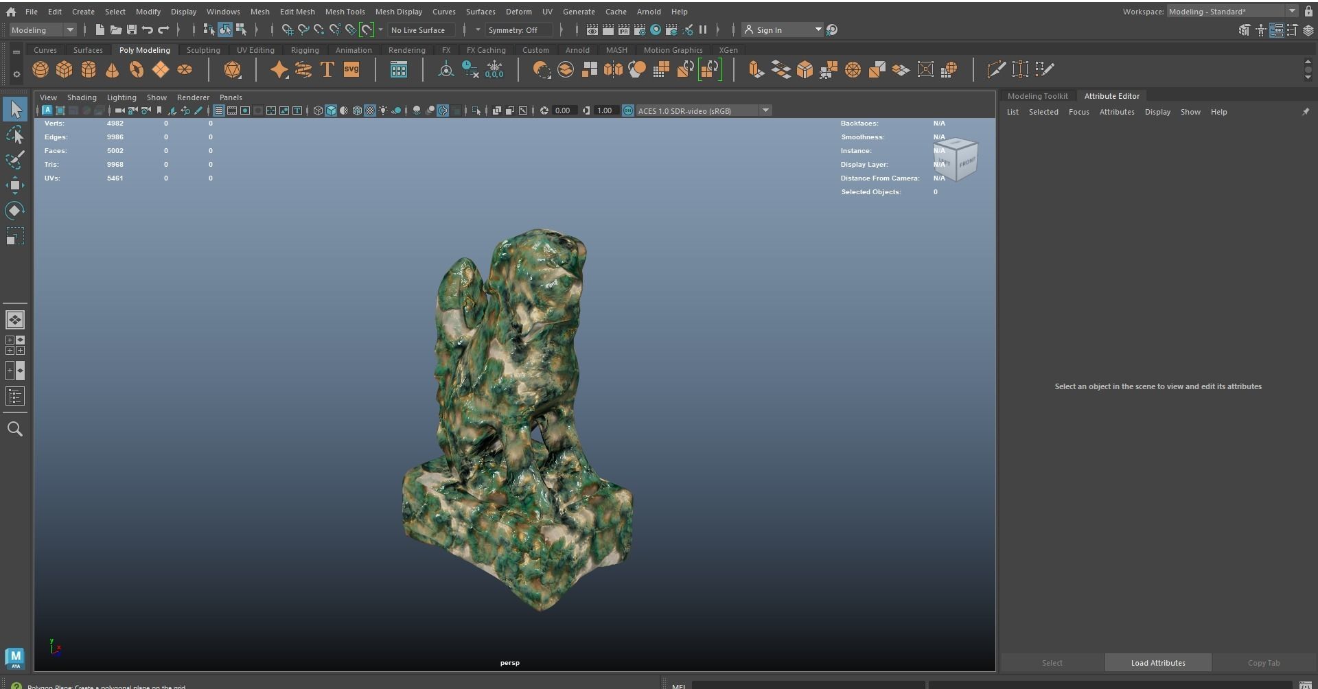The image size is (1318, 689).
Task: Open the Modeling menu set dropdown
Action: pyautogui.click(x=43, y=30)
